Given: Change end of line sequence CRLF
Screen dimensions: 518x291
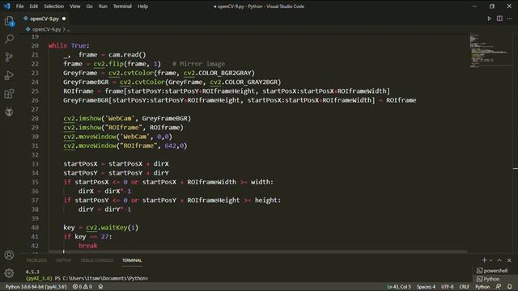Looking at the screenshot, I should pos(464,287).
